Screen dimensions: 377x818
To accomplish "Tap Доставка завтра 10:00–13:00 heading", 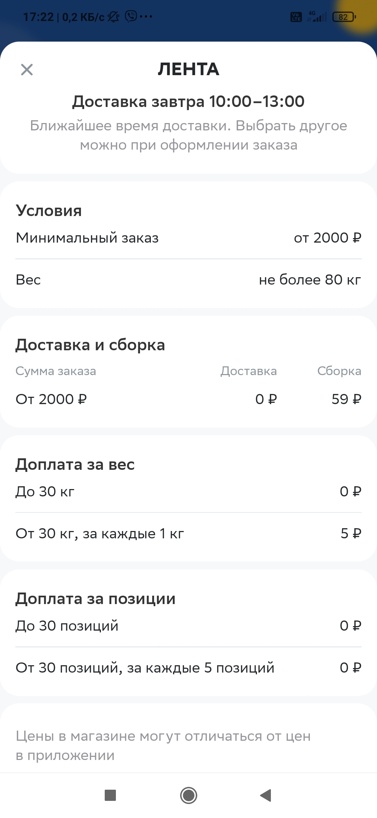I will (188, 102).
